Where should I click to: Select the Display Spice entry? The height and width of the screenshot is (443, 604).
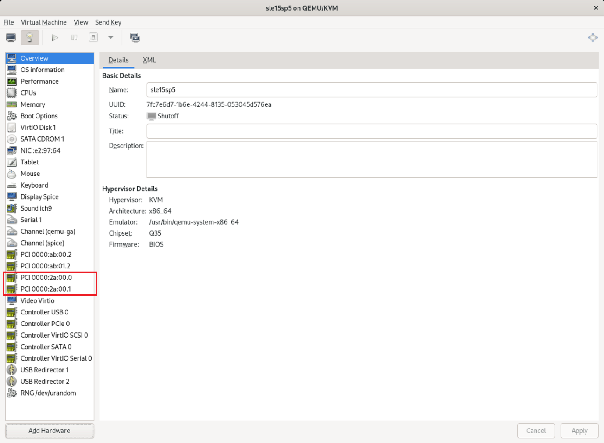pos(40,196)
